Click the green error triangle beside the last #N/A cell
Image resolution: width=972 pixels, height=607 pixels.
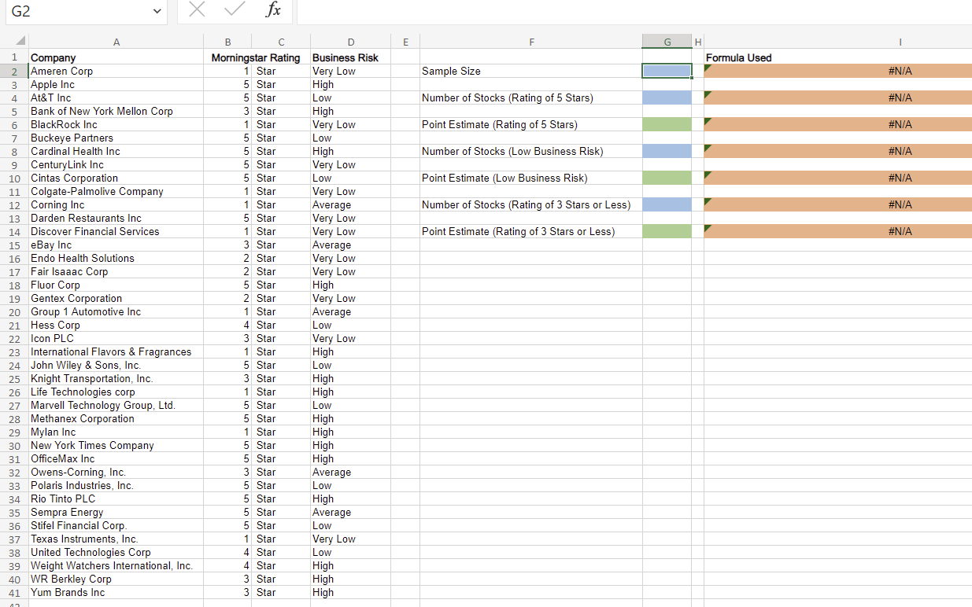point(707,228)
